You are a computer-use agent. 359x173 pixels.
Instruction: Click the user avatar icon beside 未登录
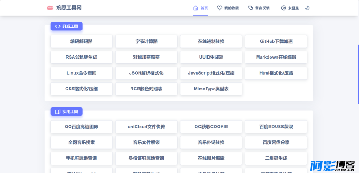click(x=284, y=8)
